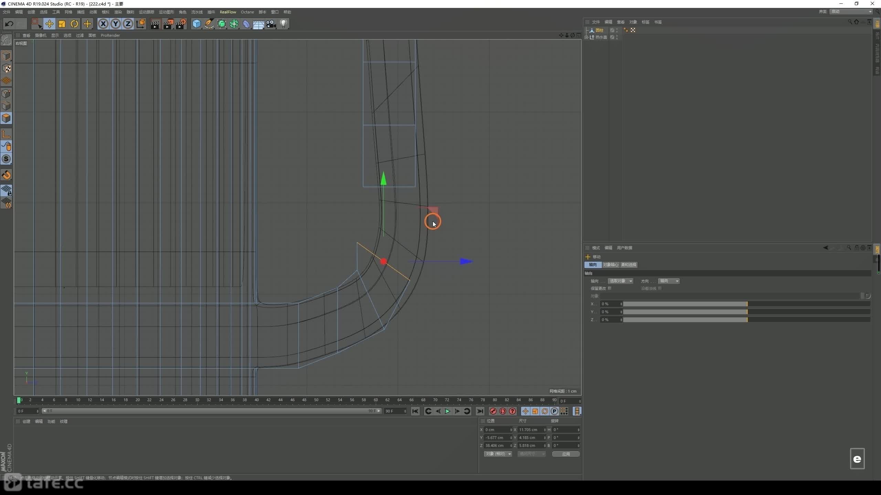Open 方向 轴向 dropdown
This screenshot has width=881, height=495.
pos(669,281)
